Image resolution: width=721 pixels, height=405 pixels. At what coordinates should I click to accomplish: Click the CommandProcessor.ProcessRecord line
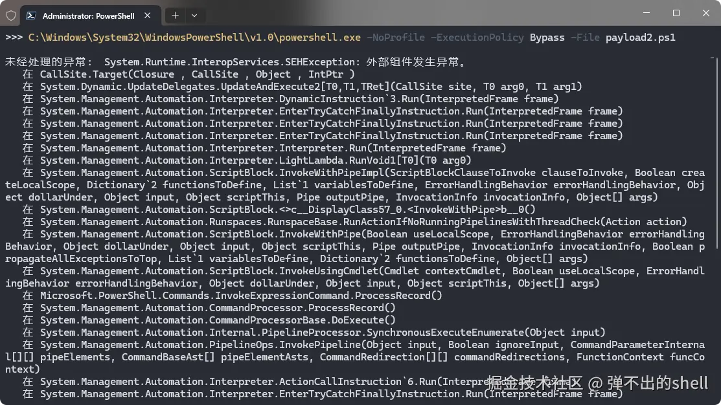coord(209,308)
